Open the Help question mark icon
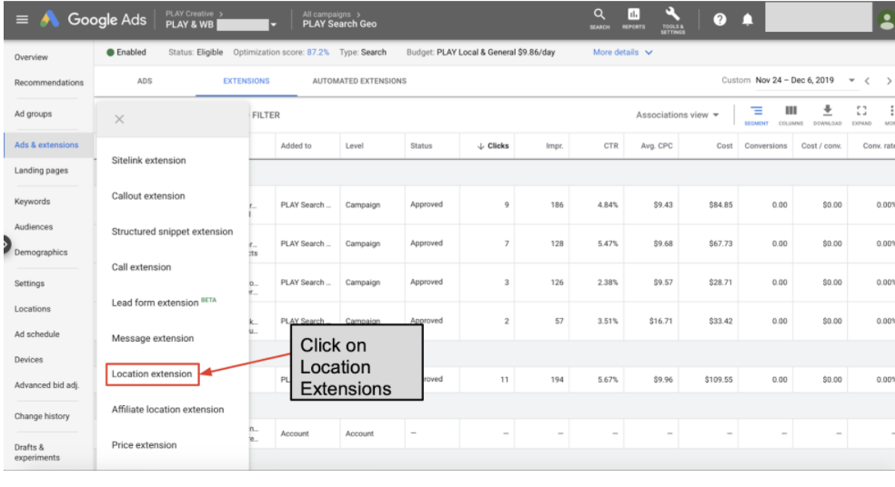This screenshot has width=895, height=487. (719, 19)
